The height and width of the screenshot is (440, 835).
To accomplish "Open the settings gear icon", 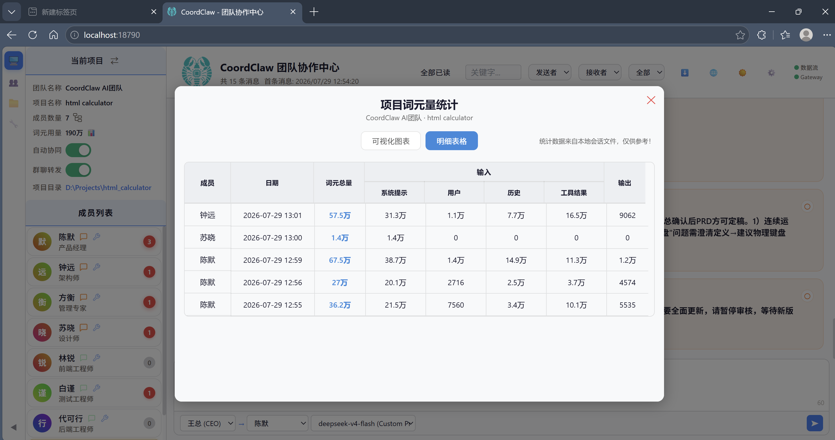I will (771, 72).
